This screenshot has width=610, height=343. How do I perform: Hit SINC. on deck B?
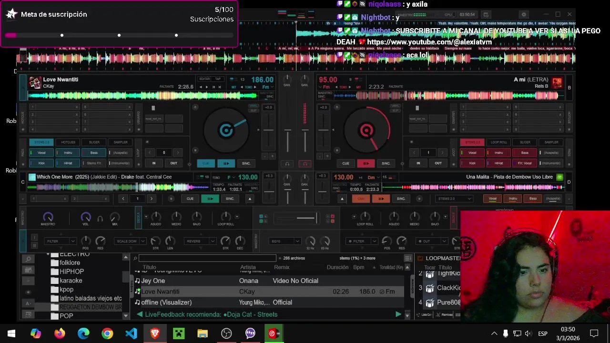(x=386, y=163)
